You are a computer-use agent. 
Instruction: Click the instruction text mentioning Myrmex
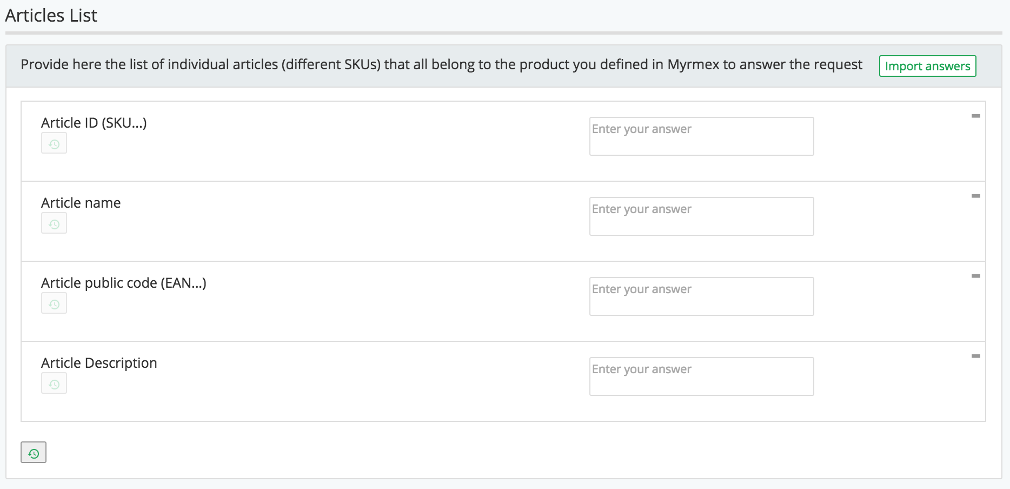tap(441, 65)
